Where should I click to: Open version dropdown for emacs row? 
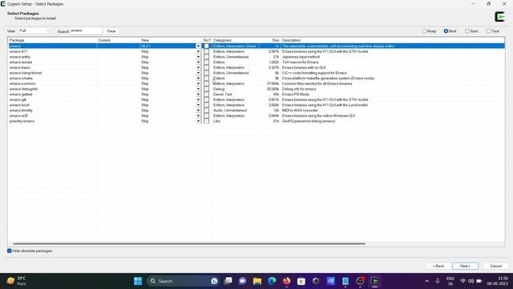coord(198,47)
